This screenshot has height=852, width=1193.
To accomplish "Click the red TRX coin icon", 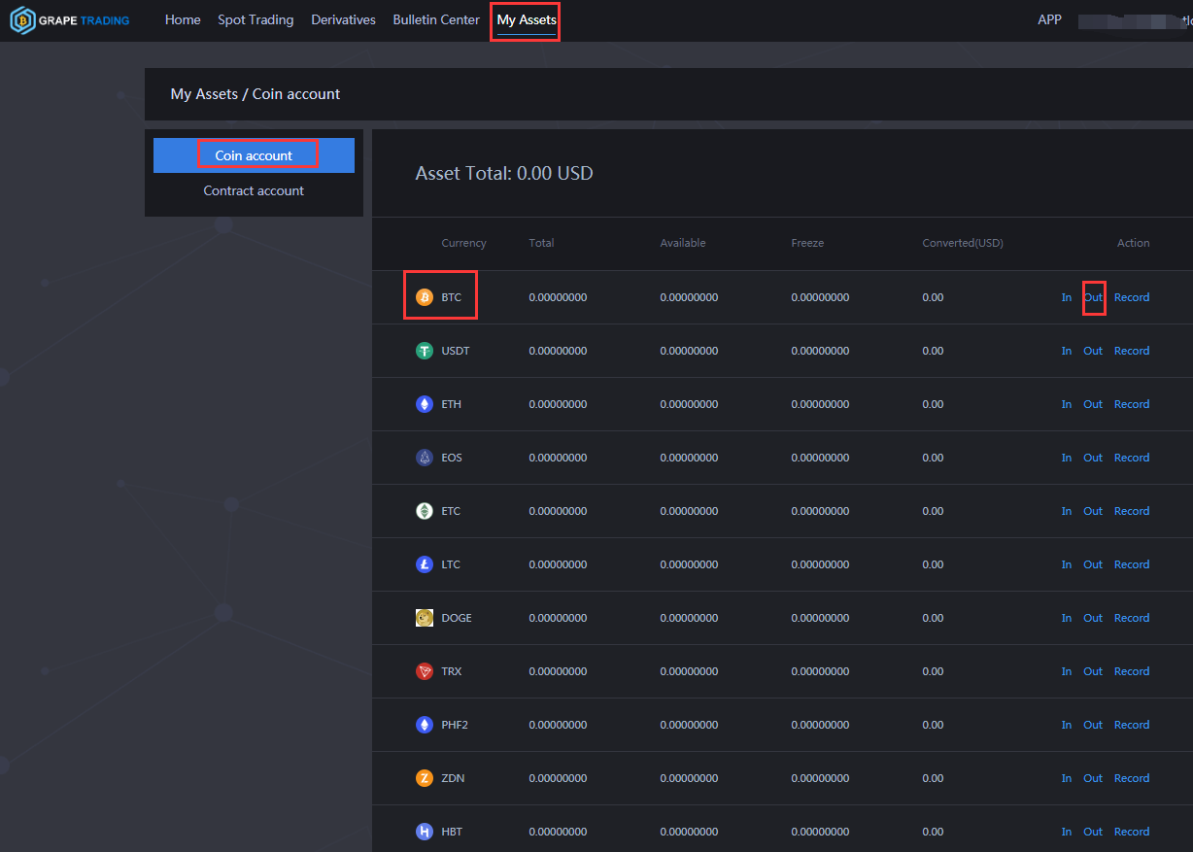I will [x=425, y=671].
